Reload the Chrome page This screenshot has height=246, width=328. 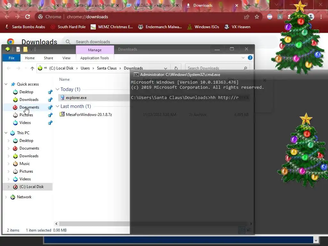28,17
